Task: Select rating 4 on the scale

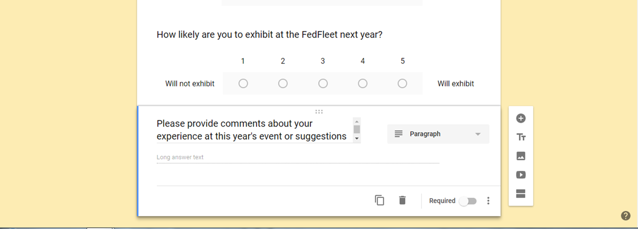Action: pos(363,83)
